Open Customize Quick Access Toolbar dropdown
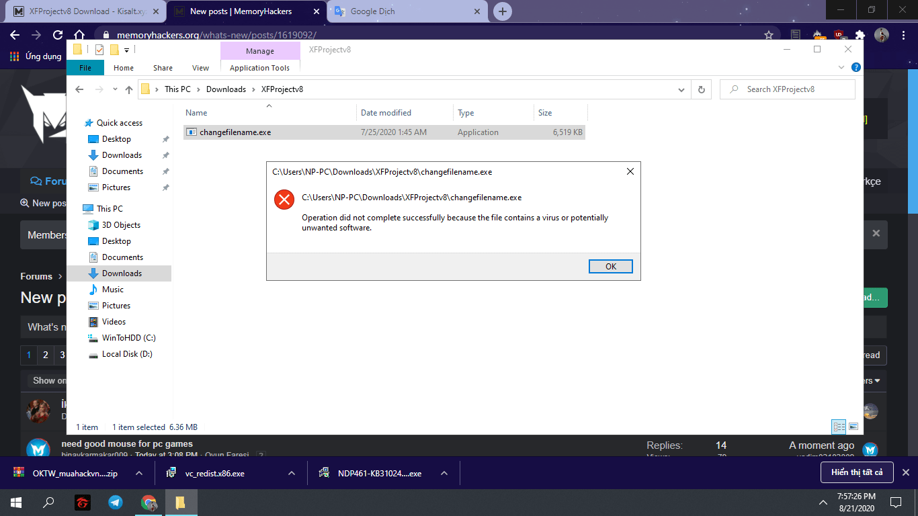 126,50
